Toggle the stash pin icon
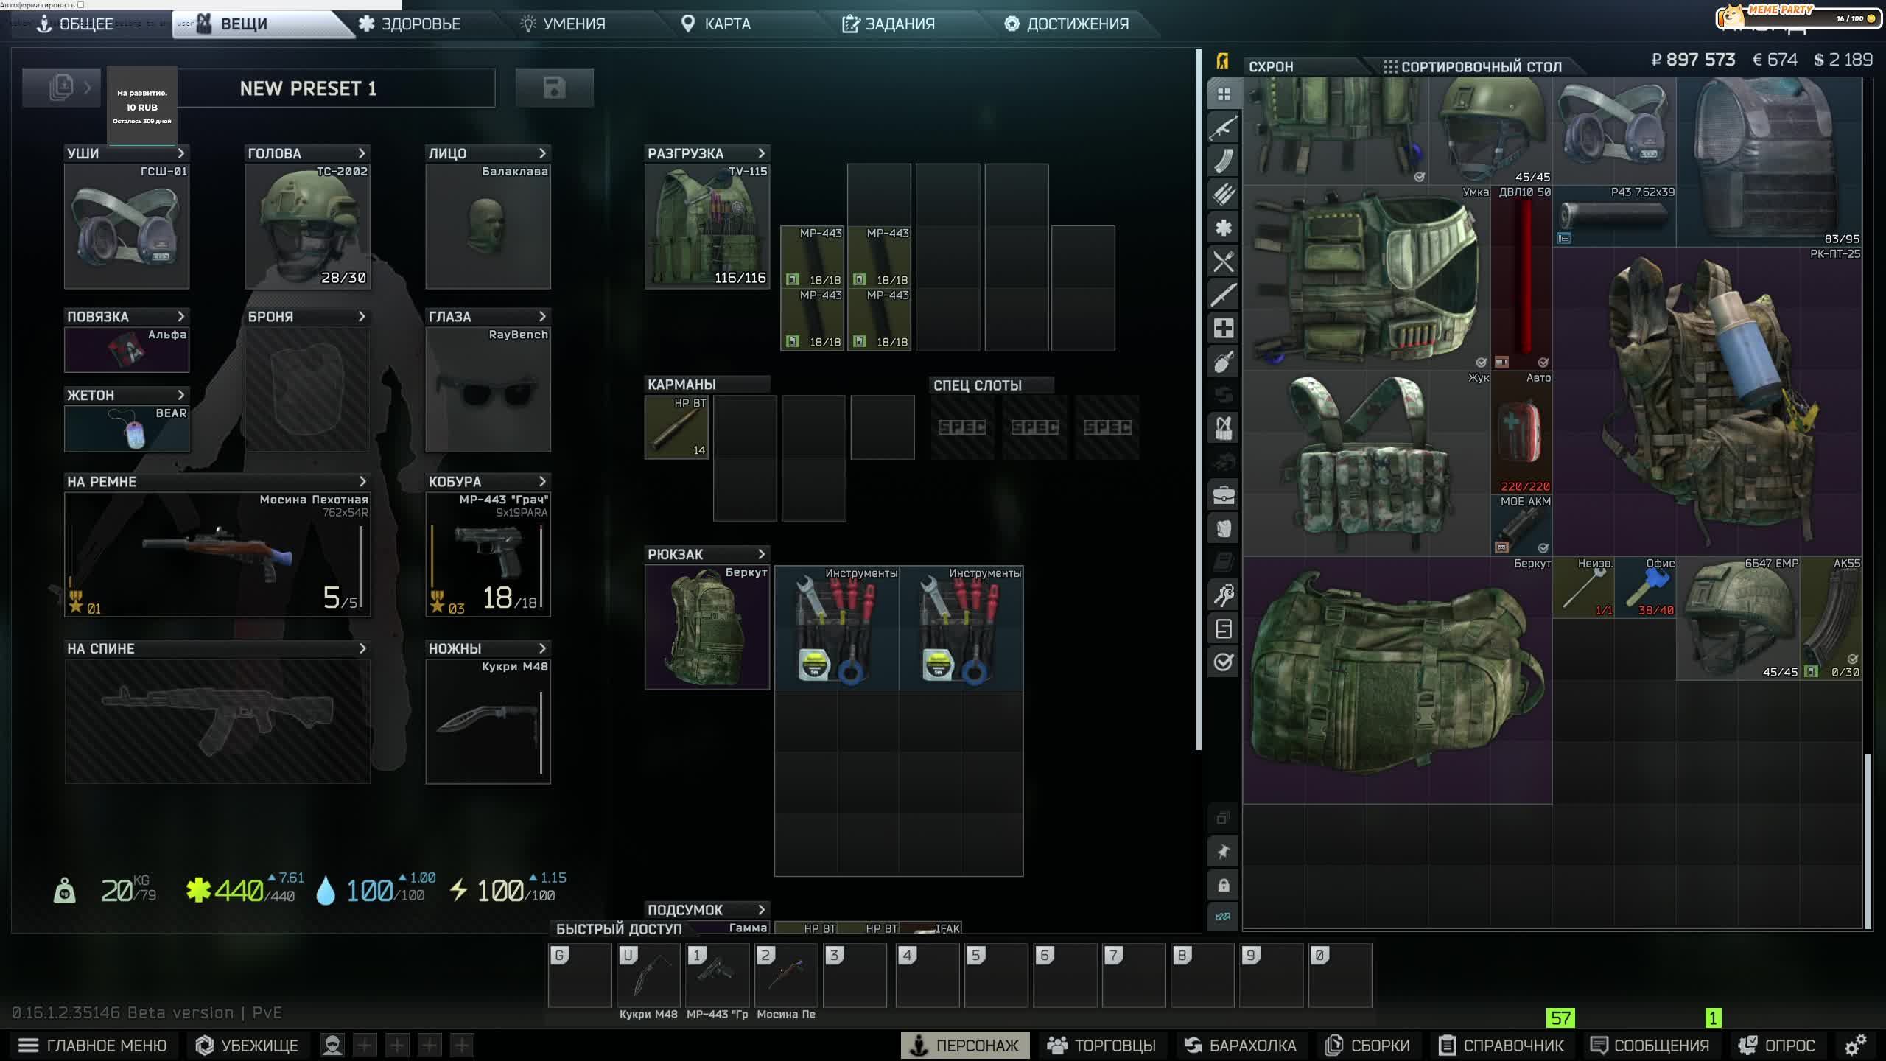Viewport: 1886px width, 1061px height. 1223,852
